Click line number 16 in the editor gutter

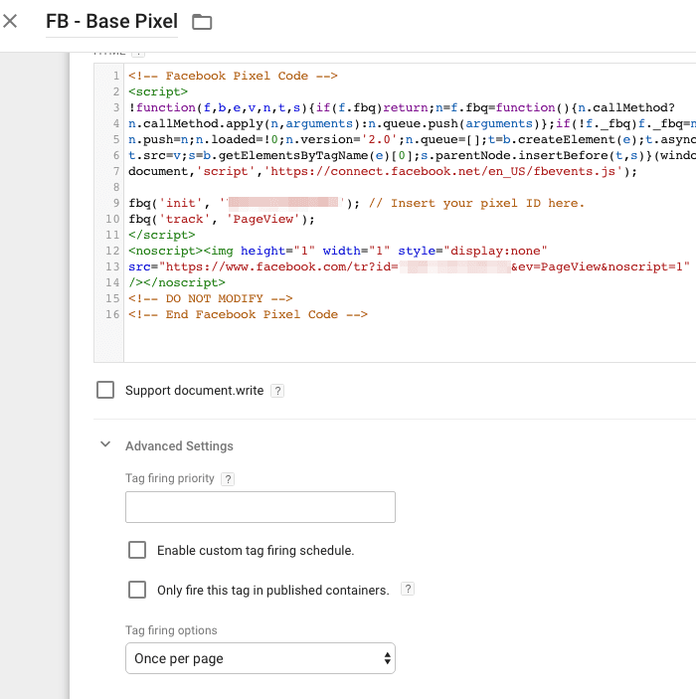point(112,315)
